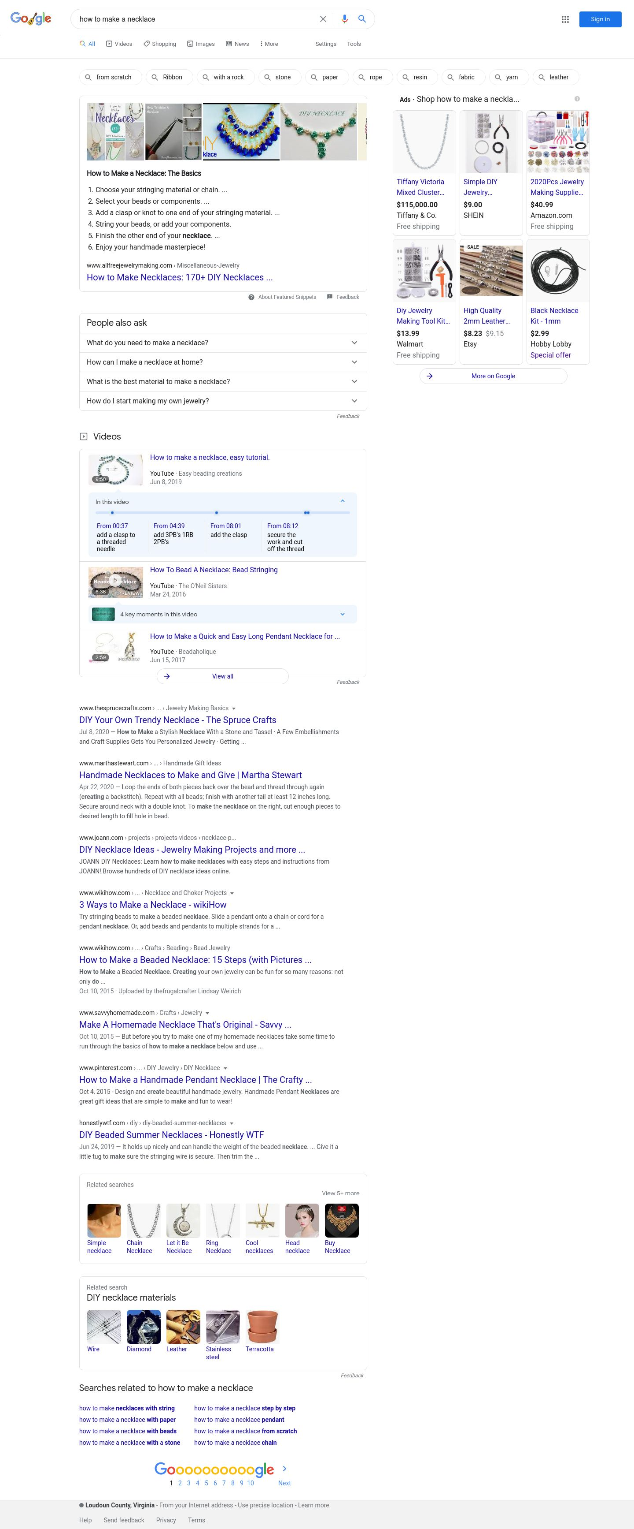Image resolution: width=634 pixels, height=1529 pixels.
Task: Open 'How To Bead A Necklace' video thumbnail
Action: pos(115,582)
